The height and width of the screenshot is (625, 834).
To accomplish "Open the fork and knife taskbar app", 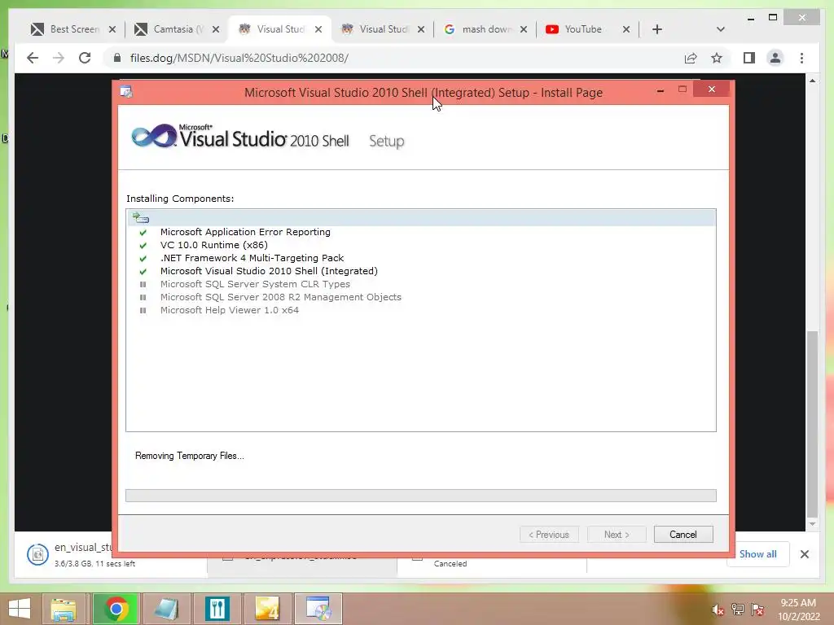I will coord(217,609).
